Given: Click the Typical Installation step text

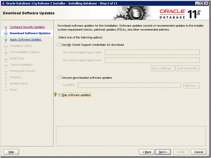Looking at the screenshot, I should point(21,65).
